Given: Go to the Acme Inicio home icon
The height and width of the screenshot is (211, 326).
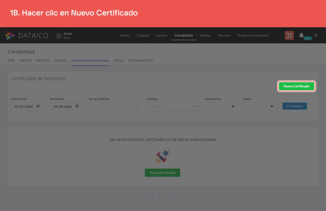Looking at the screenshot, I should 59,35.
